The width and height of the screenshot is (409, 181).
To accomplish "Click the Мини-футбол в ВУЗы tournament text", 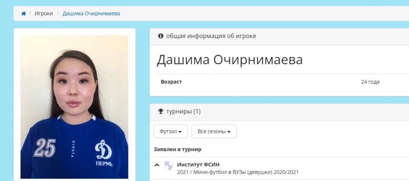I will (238, 172).
